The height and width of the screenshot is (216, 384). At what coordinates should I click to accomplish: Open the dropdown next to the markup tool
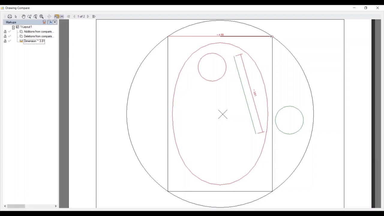[62, 16]
